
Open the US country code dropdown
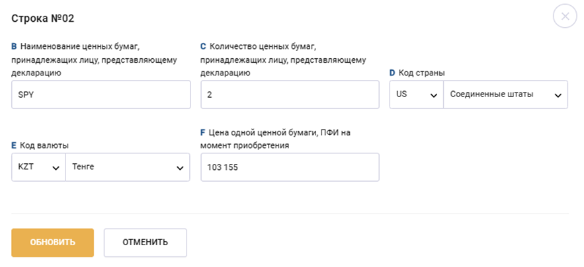pos(416,95)
